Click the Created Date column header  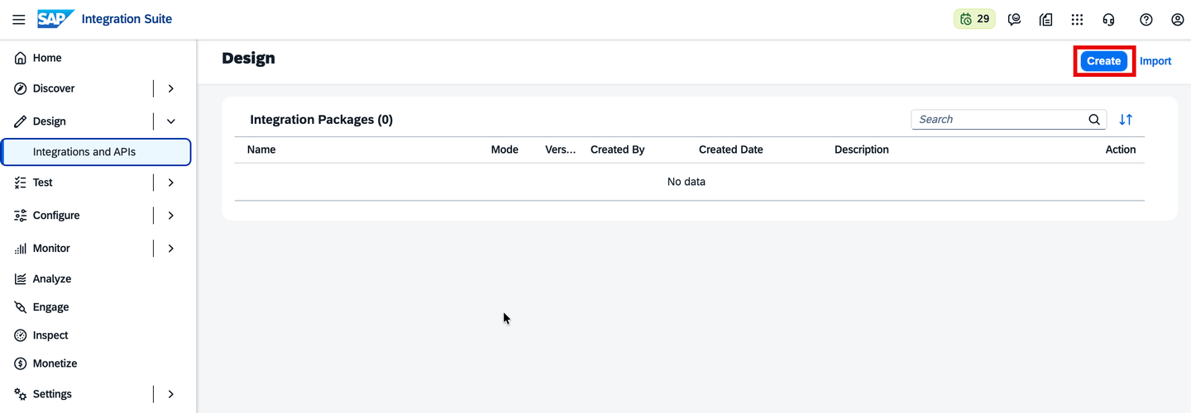(731, 150)
